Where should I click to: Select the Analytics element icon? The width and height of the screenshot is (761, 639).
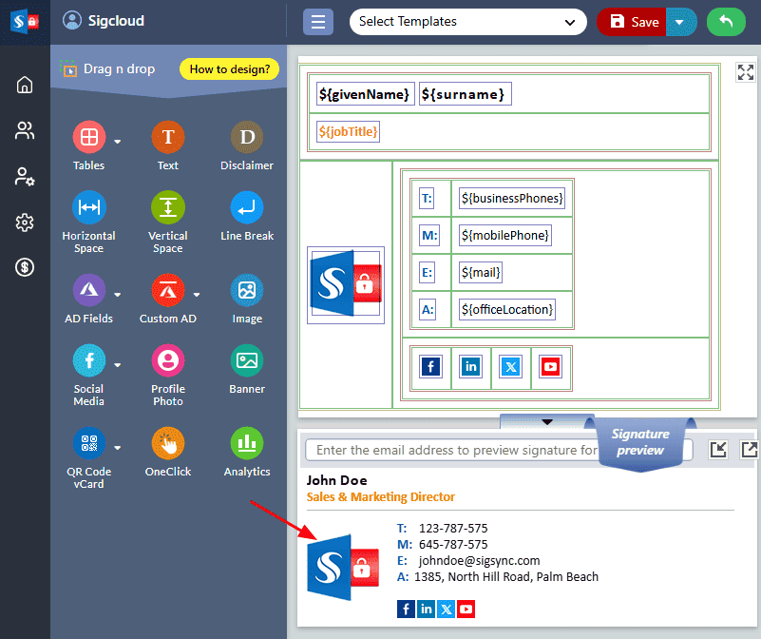coord(247,443)
